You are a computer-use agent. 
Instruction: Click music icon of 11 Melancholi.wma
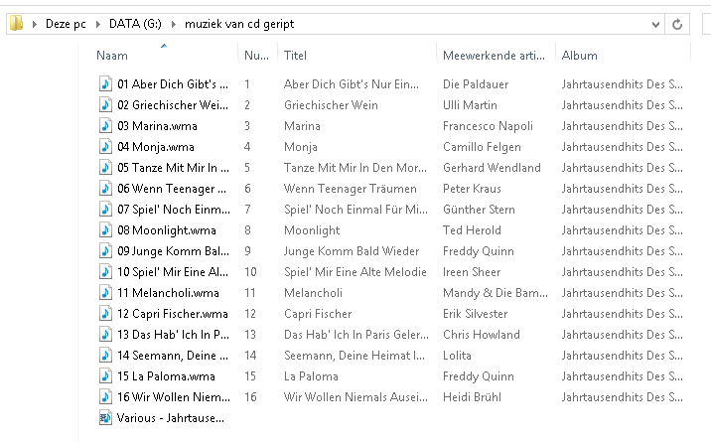pyautogui.click(x=105, y=292)
